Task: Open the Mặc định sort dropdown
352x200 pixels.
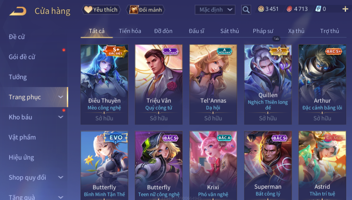Action: click(x=215, y=10)
